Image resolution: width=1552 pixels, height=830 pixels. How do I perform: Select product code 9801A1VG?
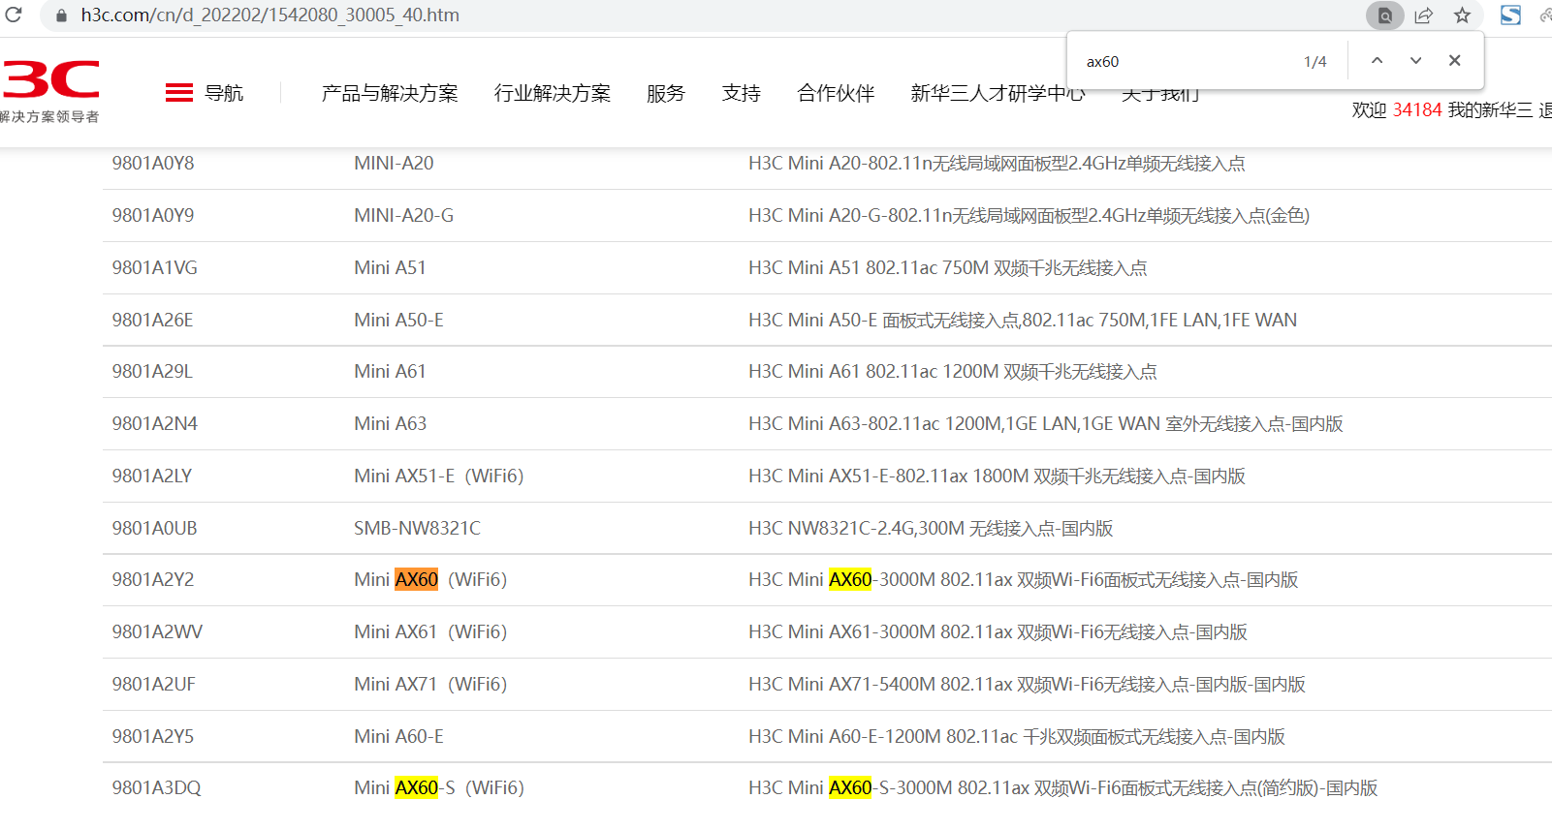154,268
